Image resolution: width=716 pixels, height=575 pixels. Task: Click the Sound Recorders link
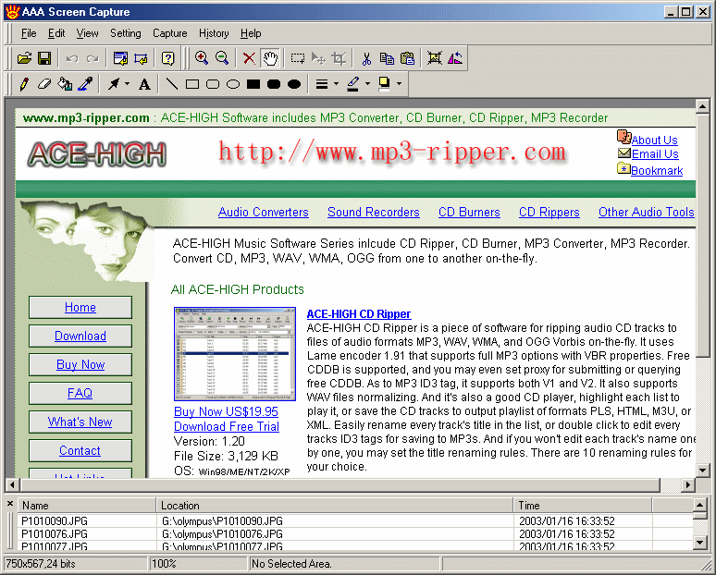coord(374,213)
